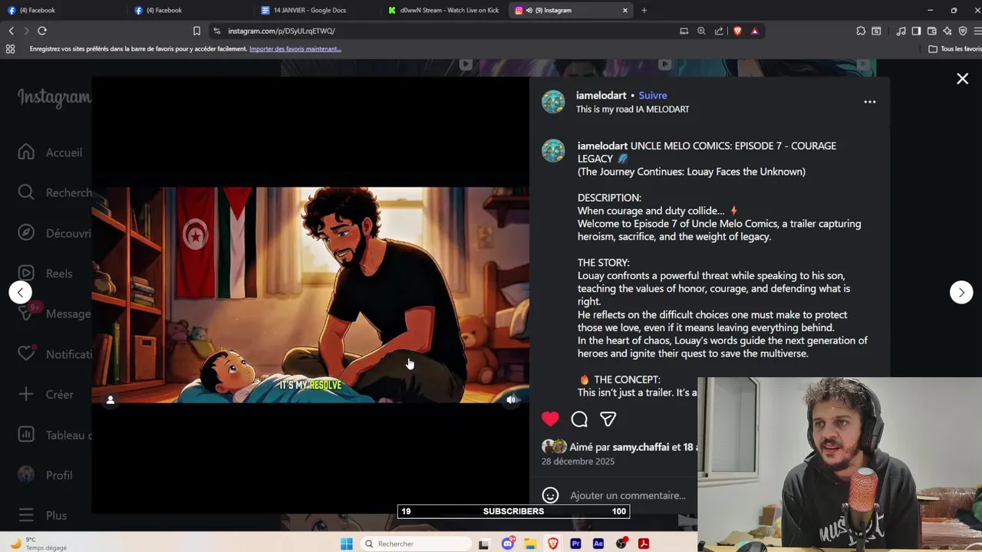Open Profil in Instagram sidebar
Screen dimensions: 982x552
pos(45,475)
